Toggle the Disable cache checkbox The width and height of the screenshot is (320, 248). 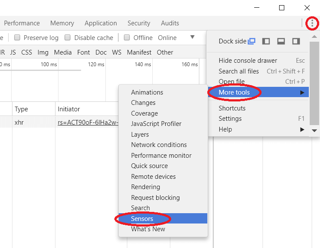coord(68,38)
